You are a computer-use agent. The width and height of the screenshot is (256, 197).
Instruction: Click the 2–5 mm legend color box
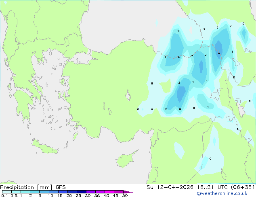[35, 192]
